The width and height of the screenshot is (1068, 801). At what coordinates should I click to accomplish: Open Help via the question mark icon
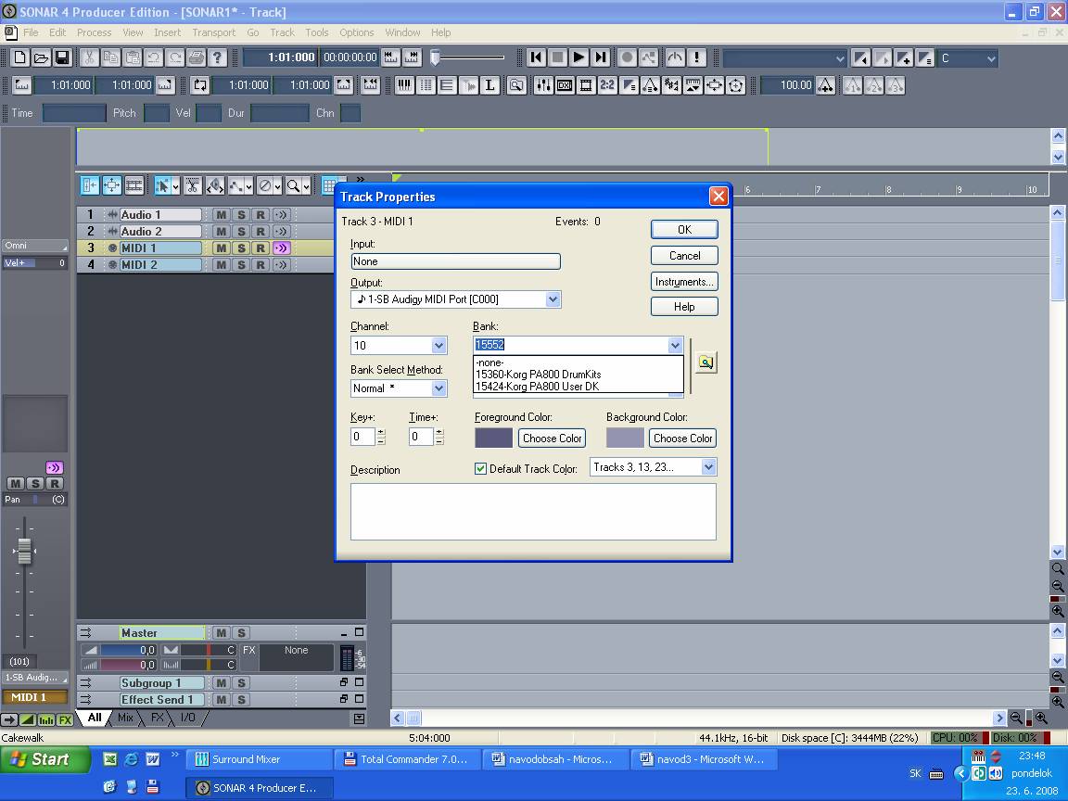tap(217, 57)
